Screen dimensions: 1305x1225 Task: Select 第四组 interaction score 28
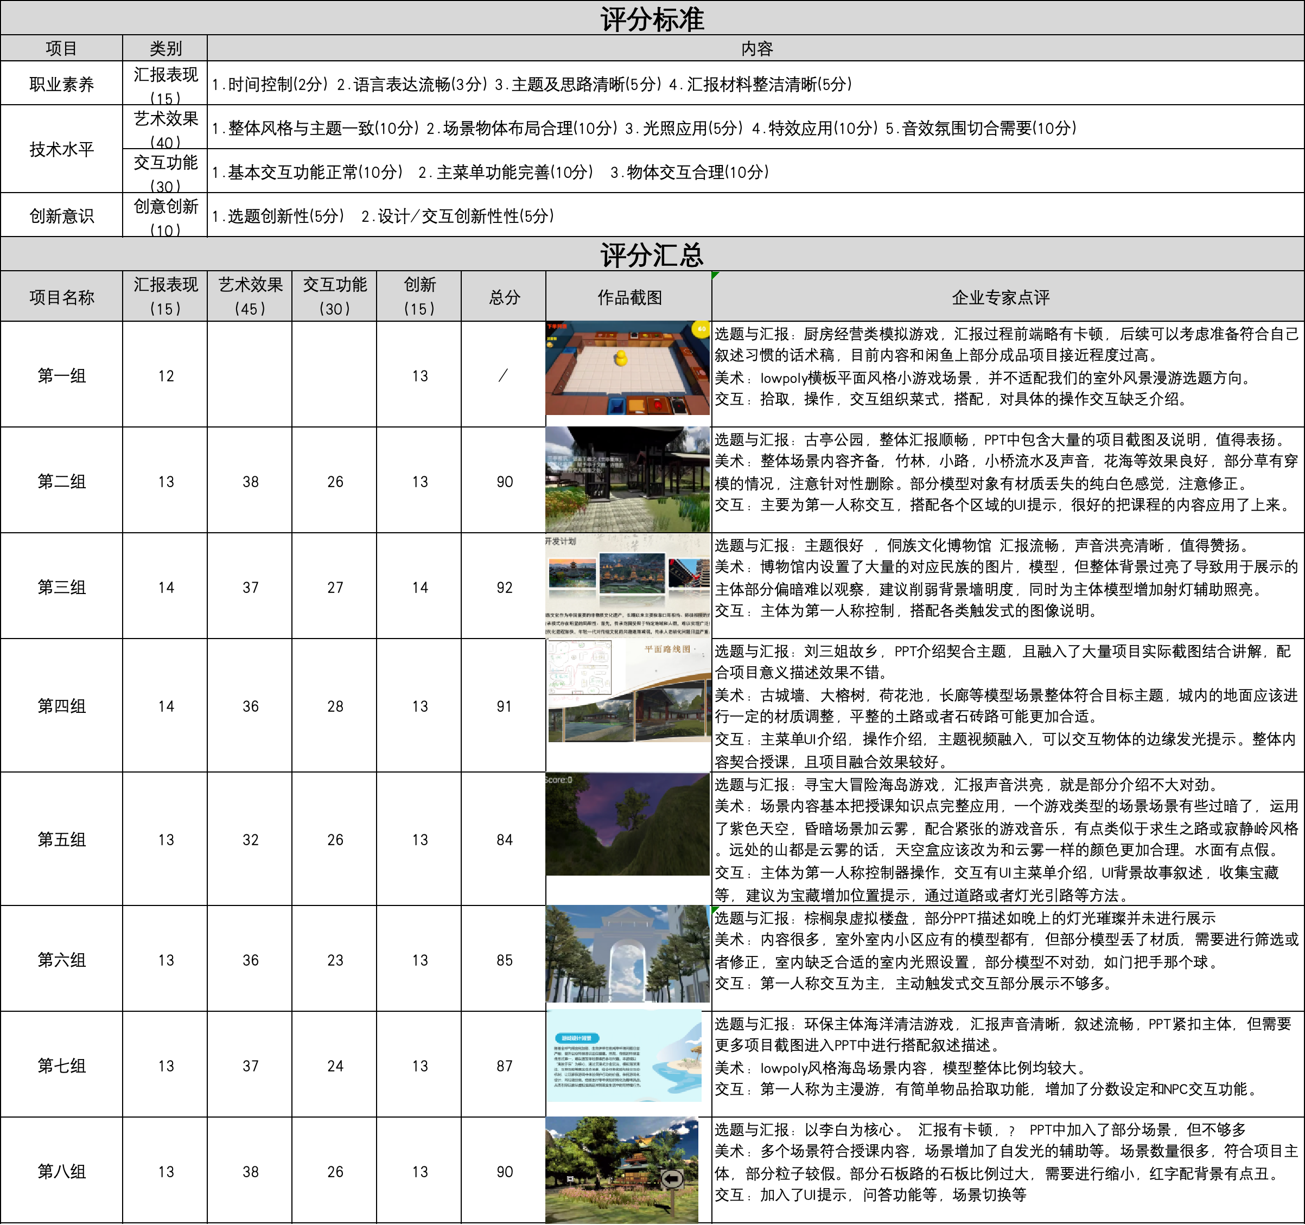coord(335,705)
